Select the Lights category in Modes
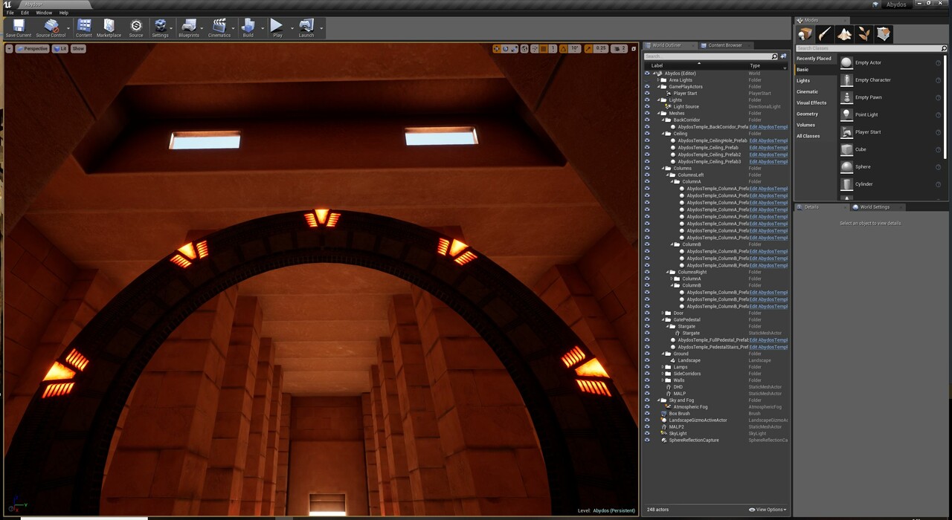The height and width of the screenshot is (520, 952). coord(803,81)
